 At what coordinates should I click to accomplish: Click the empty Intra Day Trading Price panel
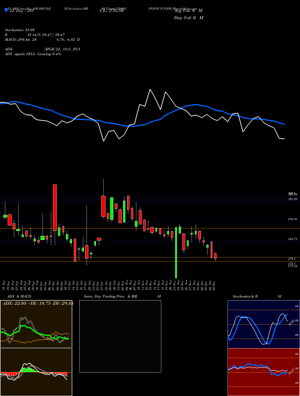(x=120, y=336)
